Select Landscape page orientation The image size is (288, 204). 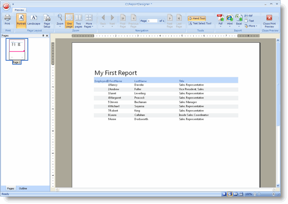click(x=34, y=20)
